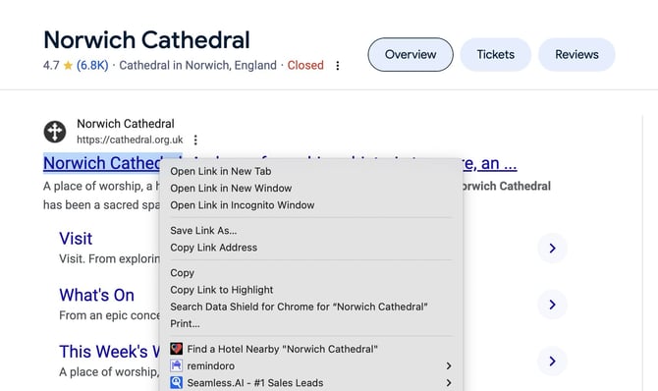Select Search Data Shield for Chrome entry
The image size is (658, 391).
[311, 307]
